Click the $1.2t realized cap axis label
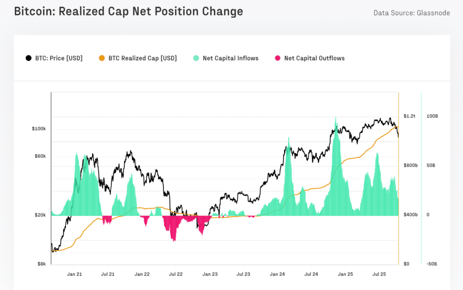This screenshot has width=463, height=290. [x=409, y=117]
